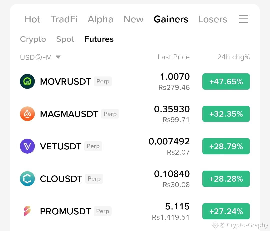Sort by 24h chg% column header
The height and width of the screenshot is (231, 270).
(x=234, y=57)
